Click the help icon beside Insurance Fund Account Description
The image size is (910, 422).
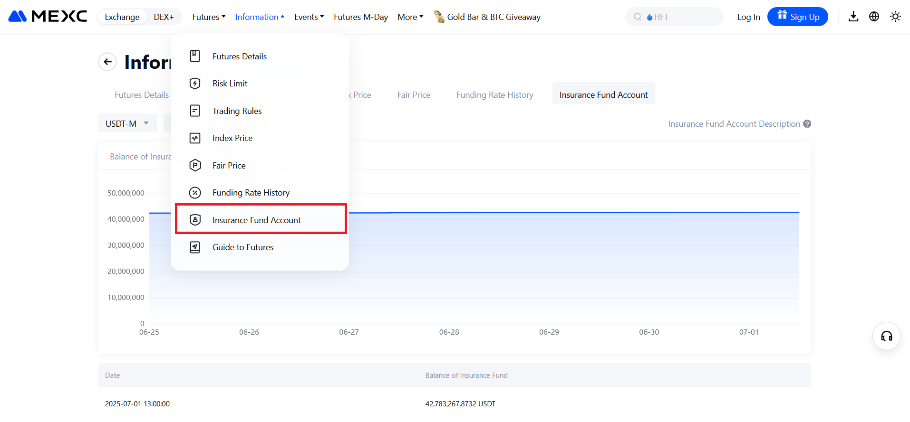click(807, 124)
